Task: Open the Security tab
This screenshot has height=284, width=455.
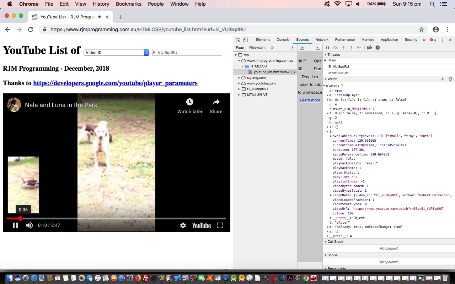Action: pyautogui.click(x=411, y=40)
